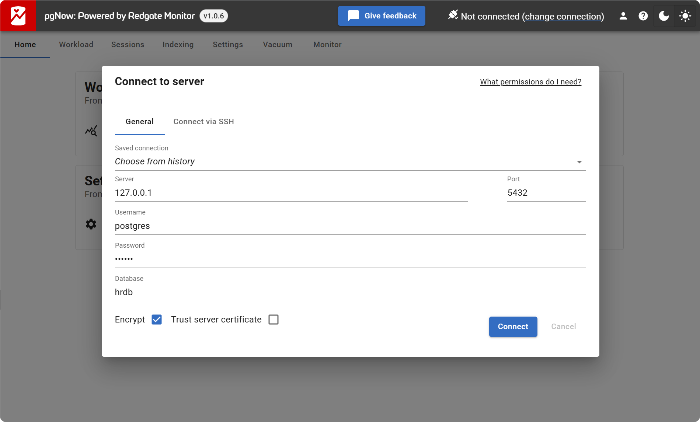700x422 pixels.
Task: Open the Indexing tab
Action: point(178,45)
